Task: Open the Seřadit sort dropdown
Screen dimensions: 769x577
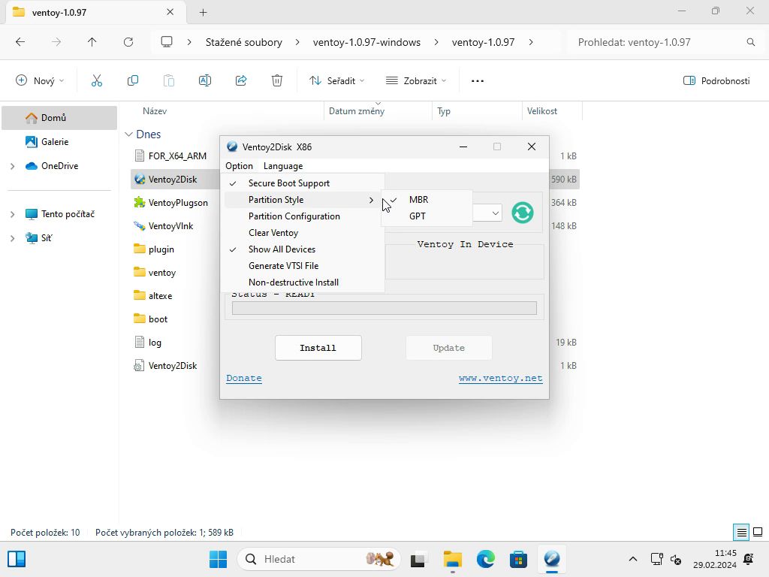Action: 336,80
